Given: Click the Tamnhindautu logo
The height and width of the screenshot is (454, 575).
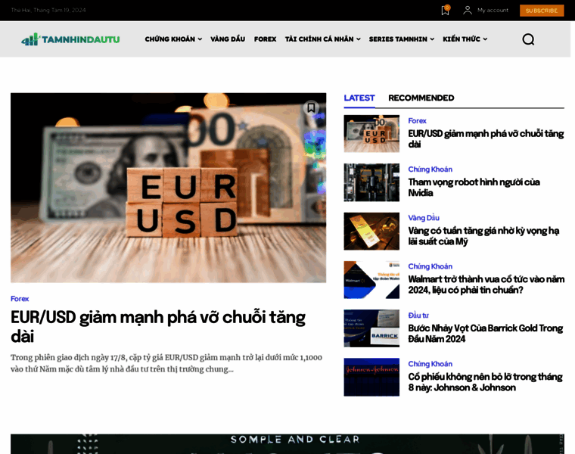Looking at the screenshot, I should (x=70, y=39).
